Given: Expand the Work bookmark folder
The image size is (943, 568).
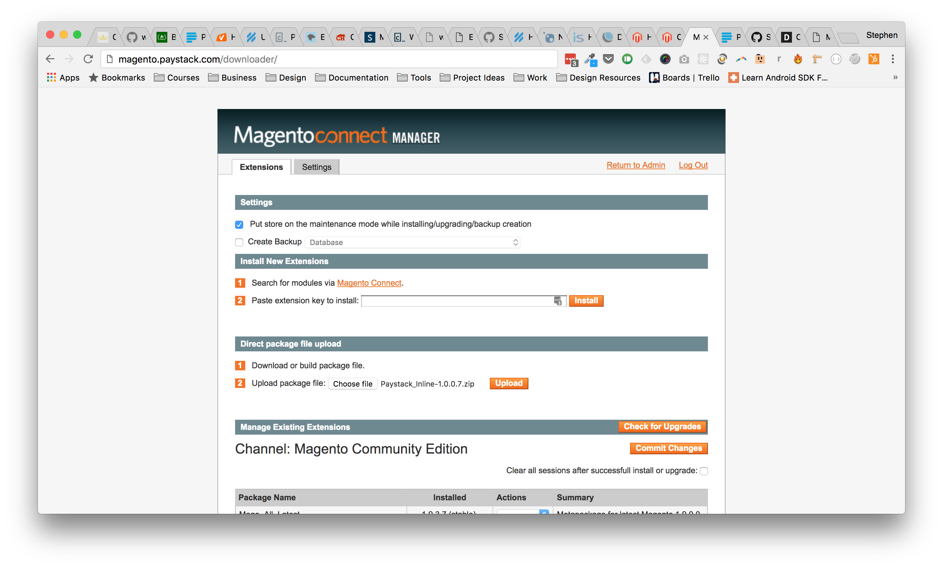Looking at the screenshot, I should pyautogui.click(x=530, y=78).
